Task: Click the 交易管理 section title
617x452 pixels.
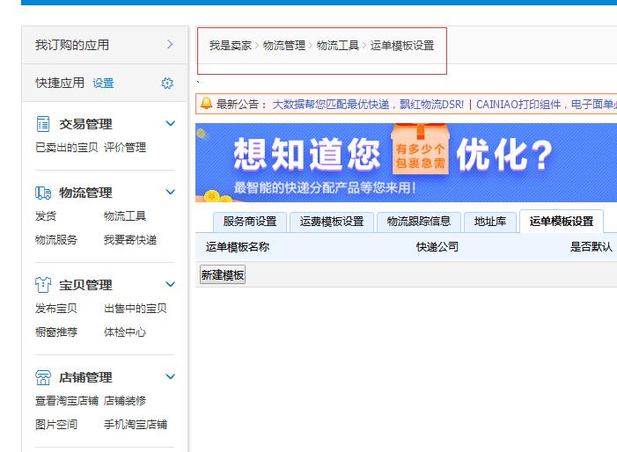Action: pyautogui.click(x=85, y=124)
